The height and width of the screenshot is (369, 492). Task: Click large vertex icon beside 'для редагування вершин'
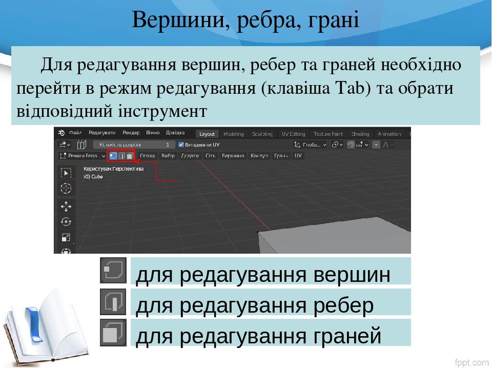113,271
